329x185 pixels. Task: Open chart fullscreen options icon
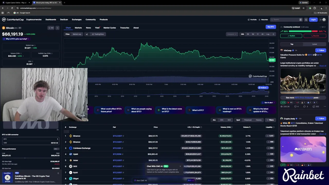pos(273,34)
